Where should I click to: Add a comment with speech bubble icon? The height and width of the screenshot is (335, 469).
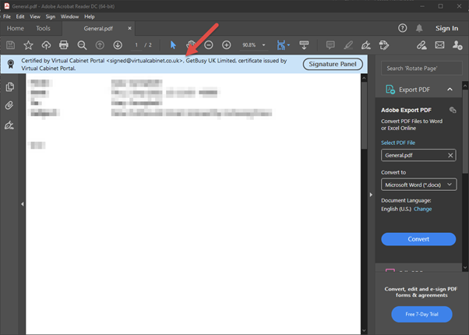pyautogui.click(x=330, y=45)
